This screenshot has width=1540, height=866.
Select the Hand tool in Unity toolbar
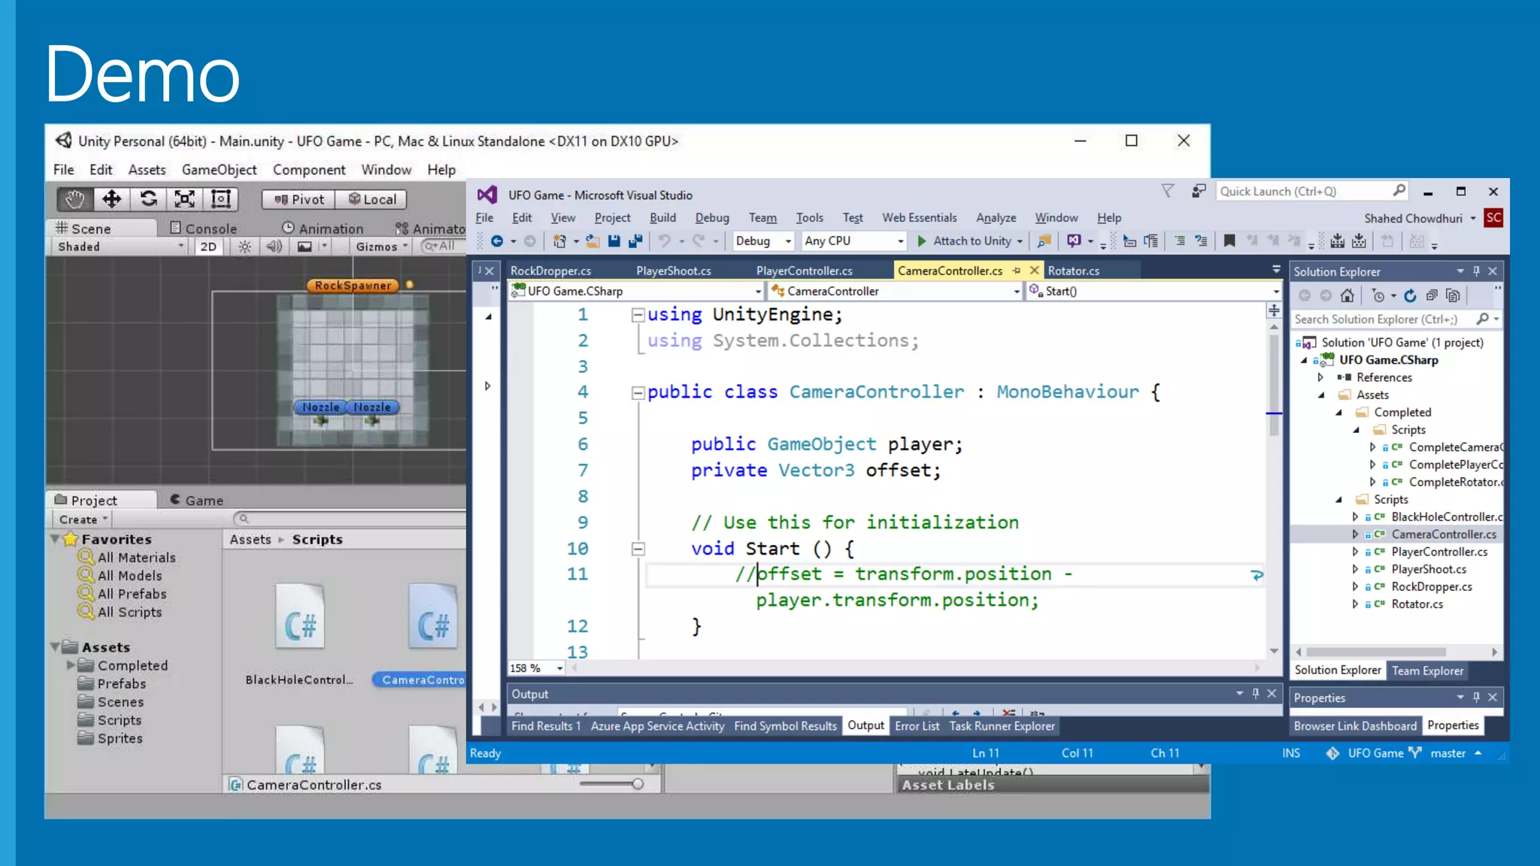pos(74,199)
